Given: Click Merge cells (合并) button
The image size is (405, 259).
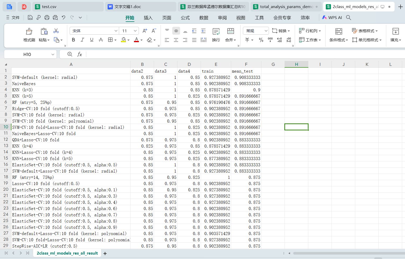Looking at the screenshot, I should (x=231, y=35).
